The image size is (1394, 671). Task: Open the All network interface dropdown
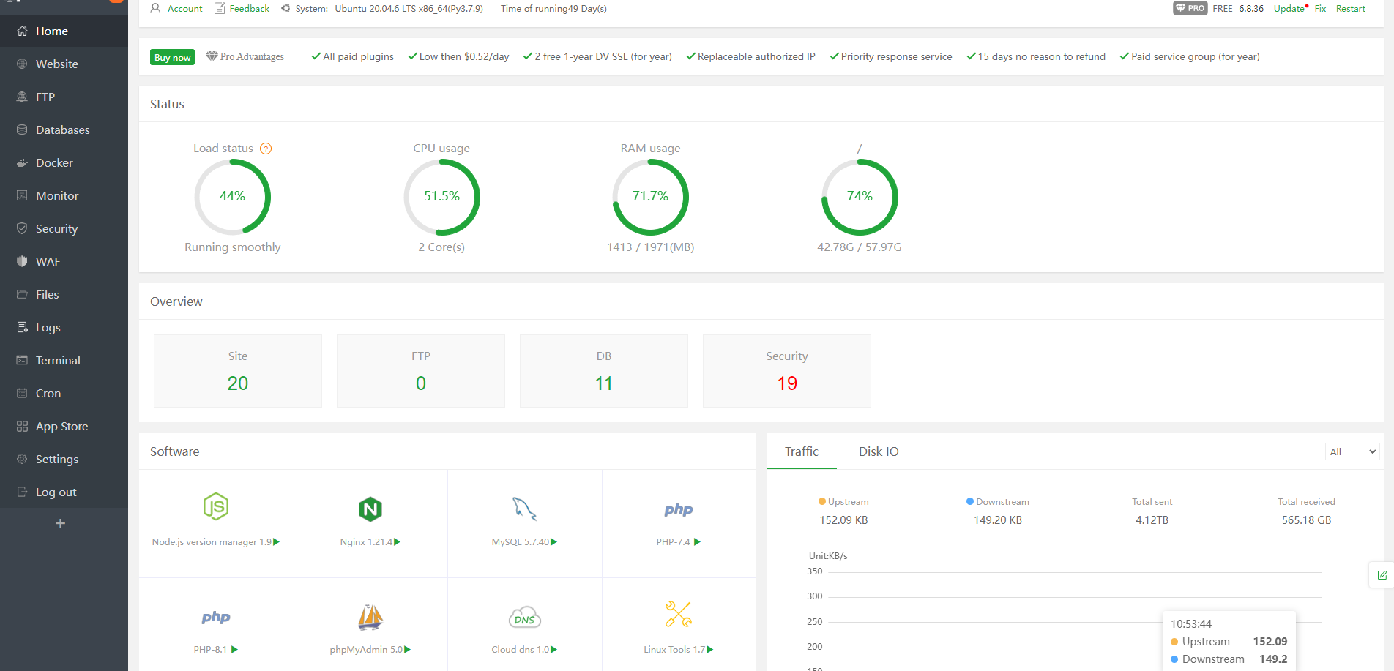pyautogui.click(x=1352, y=451)
